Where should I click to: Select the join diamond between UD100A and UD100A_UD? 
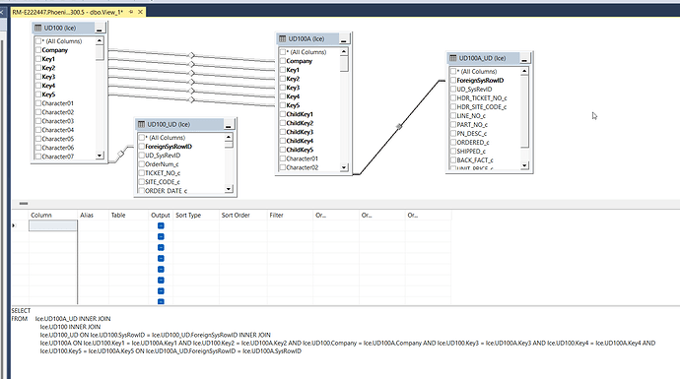(399, 126)
